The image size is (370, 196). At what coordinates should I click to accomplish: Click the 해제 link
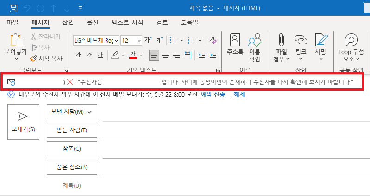[239, 95]
